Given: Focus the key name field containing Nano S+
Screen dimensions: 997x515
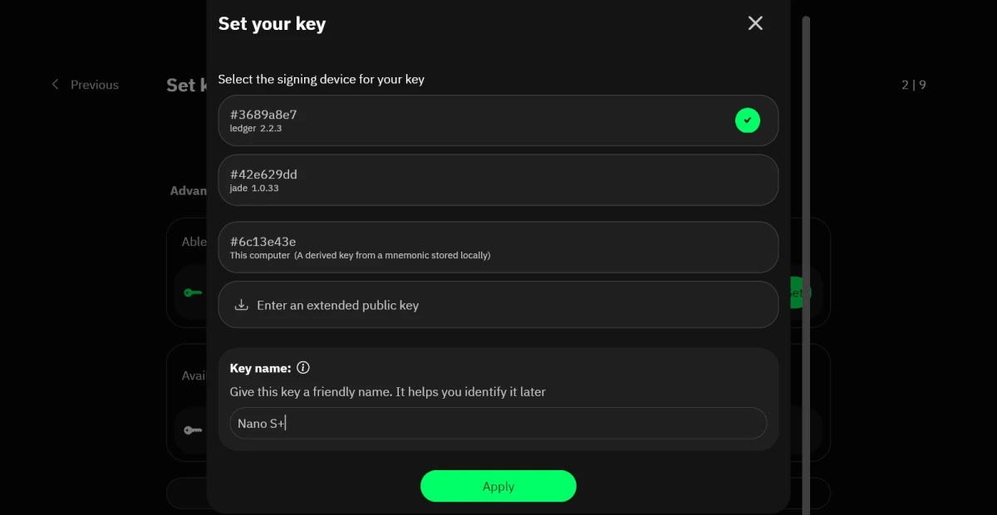Looking at the screenshot, I should pos(497,424).
